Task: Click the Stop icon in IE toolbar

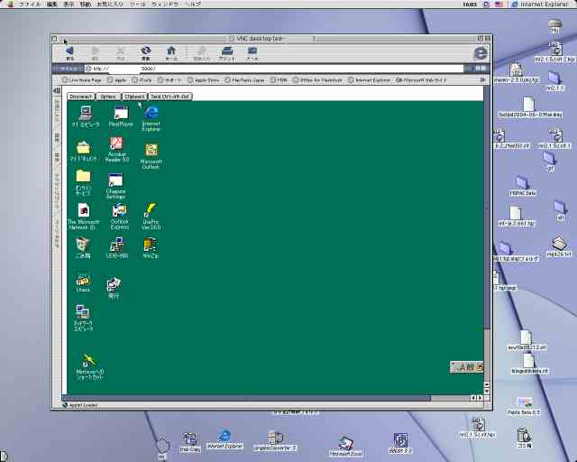Action: point(120,51)
